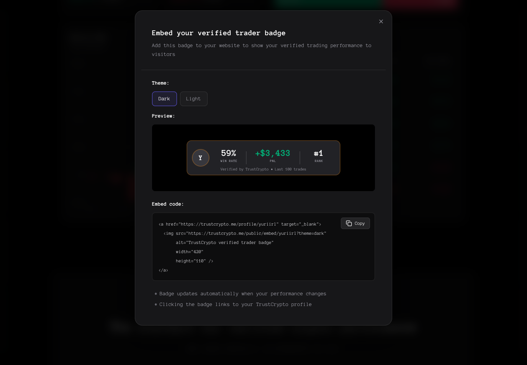Switch to the Light theme

[x=193, y=99]
